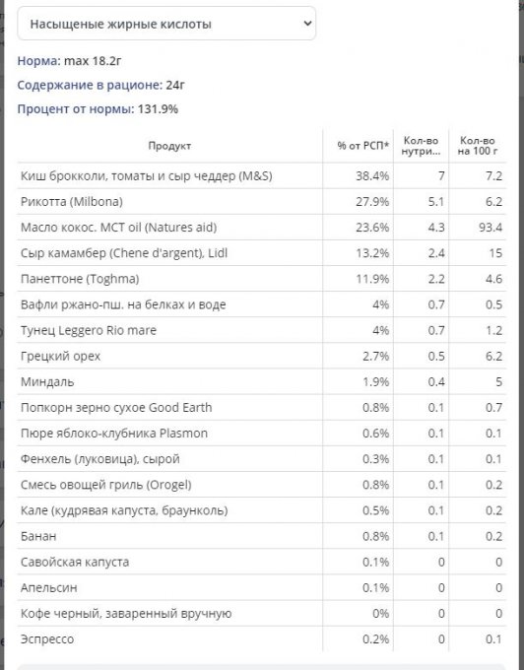Viewport: 524px width, 670px height.
Task: Click the Смесь овощей гриль (Orogel) row
Action: pyautogui.click(x=262, y=485)
